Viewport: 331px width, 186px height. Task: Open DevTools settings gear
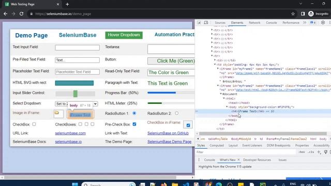click(323, 23)
